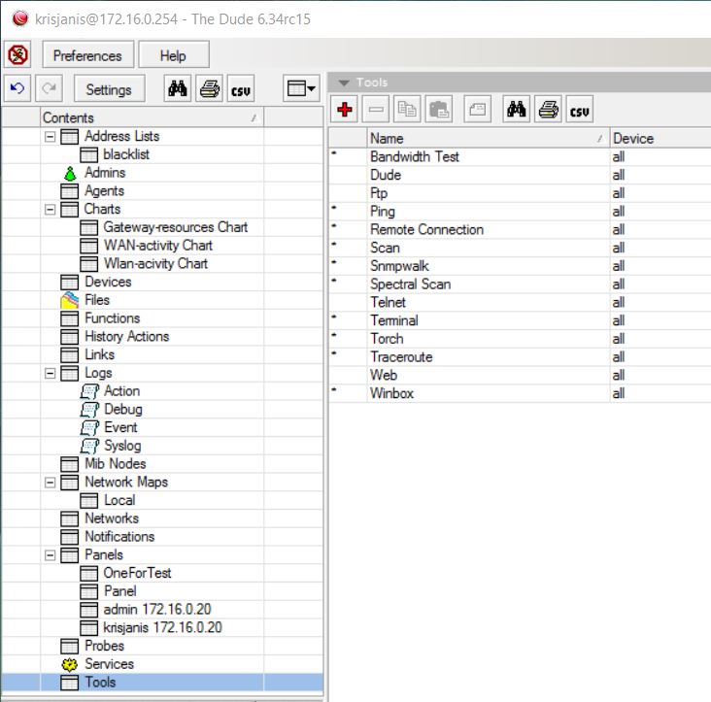Click the printer icon in left pane
The height and width of the screenshot is (702, 711).
tap(209, 88)
